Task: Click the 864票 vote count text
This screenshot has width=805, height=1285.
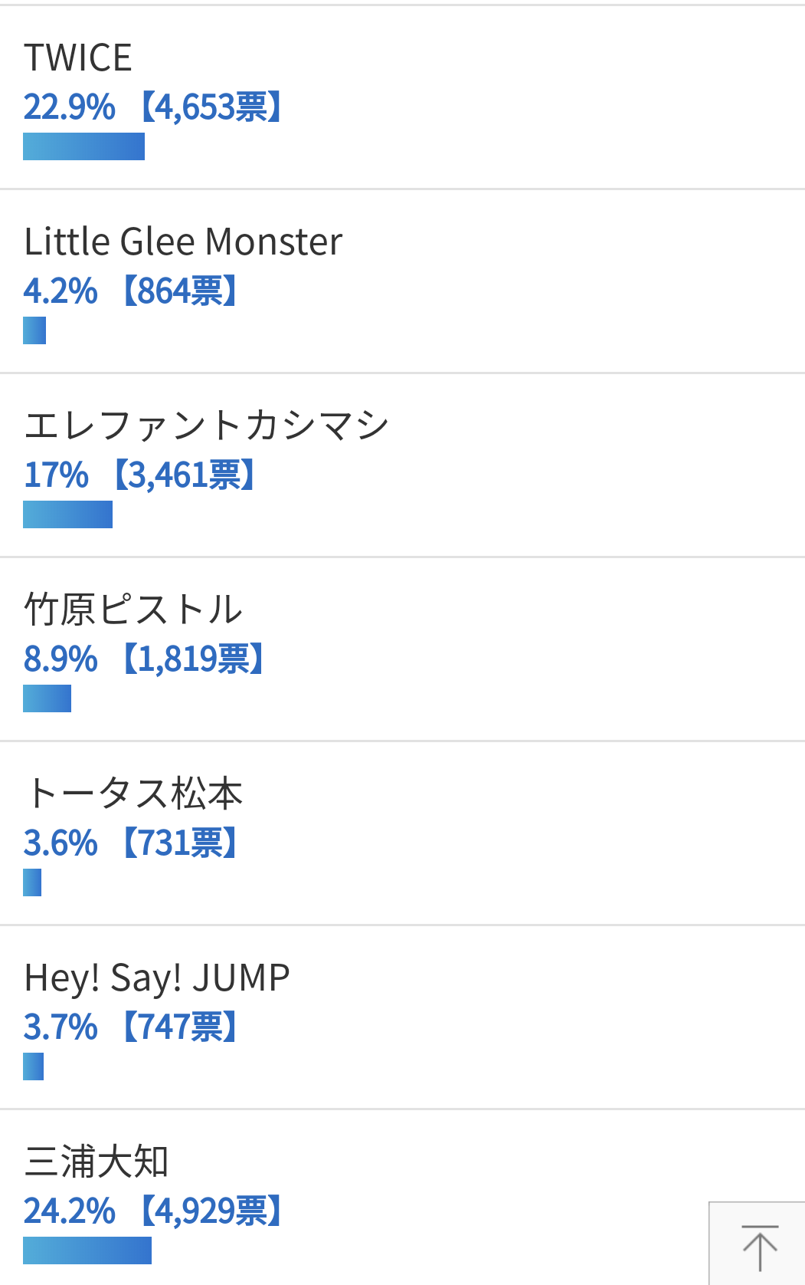Action: (179, 291)
